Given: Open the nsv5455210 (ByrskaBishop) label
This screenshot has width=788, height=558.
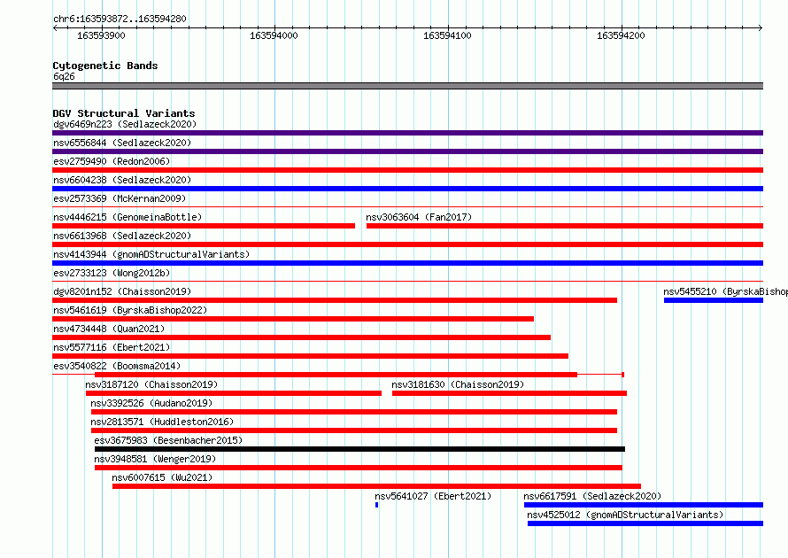Looking at the screenshot, I should [725, 291].
